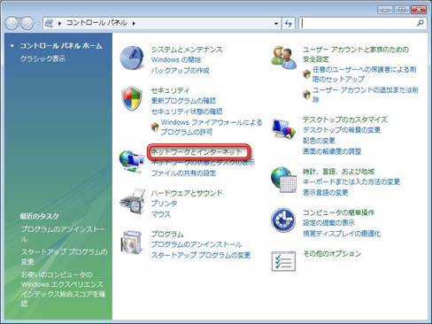This screenshot has height=324, width=432.
Task: Open Windows ファイアウォールによるプログラムの許可 link
Action: pos(212,127)
